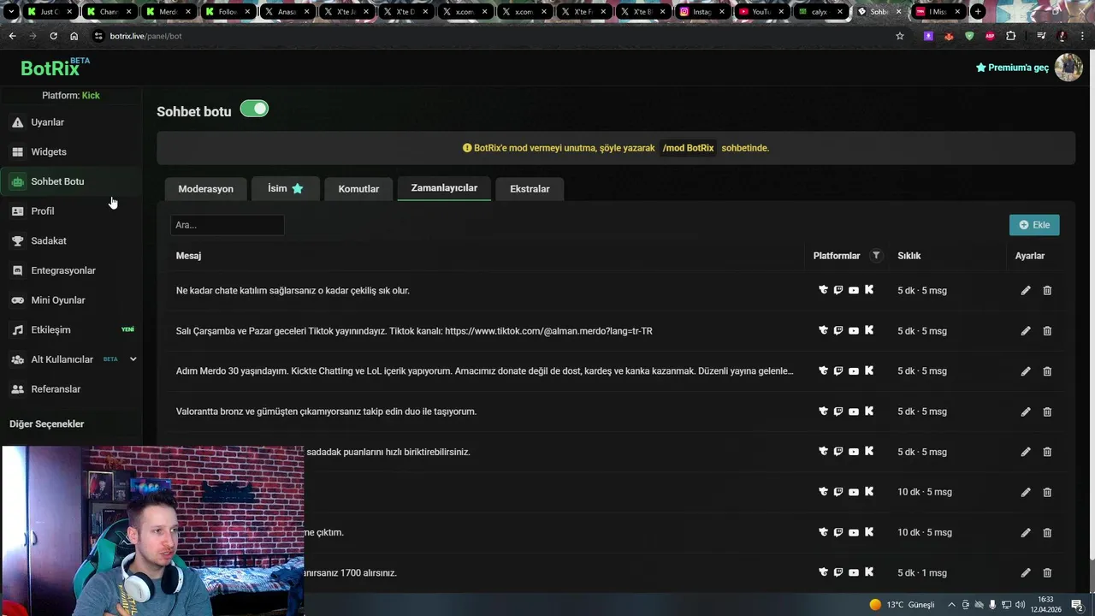Open the taskbar clock and date
Image resolution: width=1095 pixels, height=616 pixels.
(1045, 605)
